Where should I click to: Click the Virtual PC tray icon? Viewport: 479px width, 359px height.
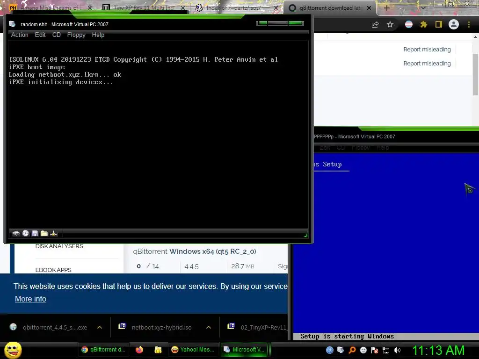[341, 350]
